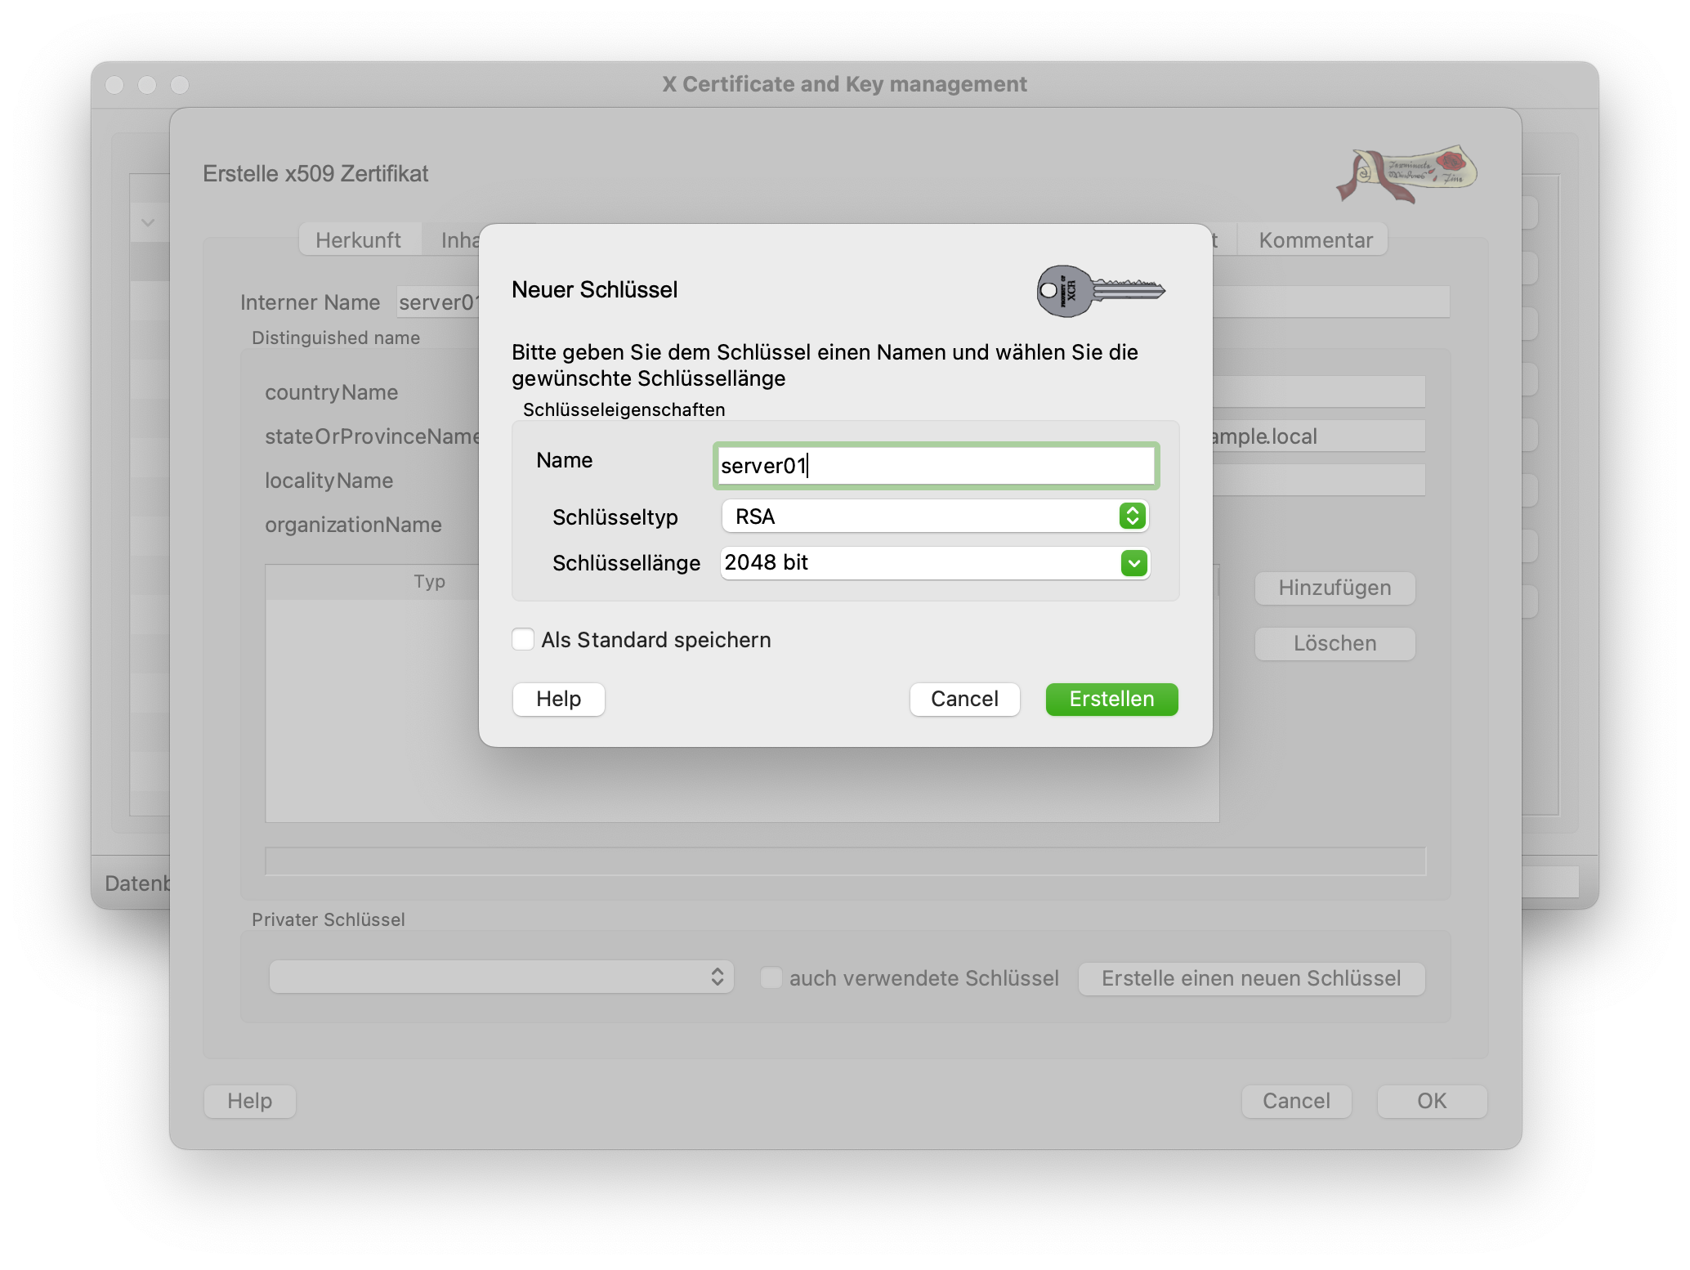Enable Als Standard speichern checkbox
The image size is (1690, 1270).
coord(523,639)
